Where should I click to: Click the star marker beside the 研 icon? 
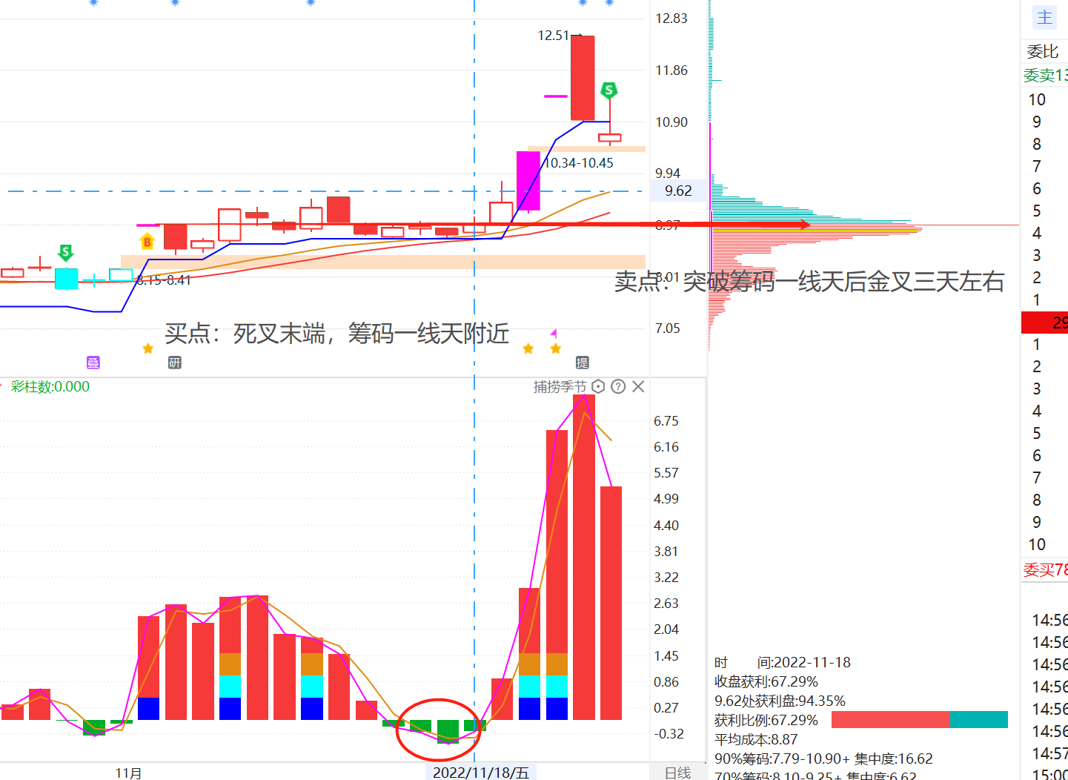[148, 348]
